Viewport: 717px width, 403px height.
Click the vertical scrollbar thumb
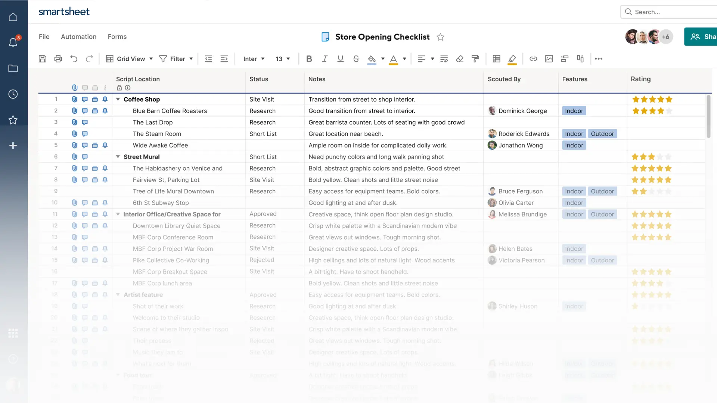click(708, 116)
